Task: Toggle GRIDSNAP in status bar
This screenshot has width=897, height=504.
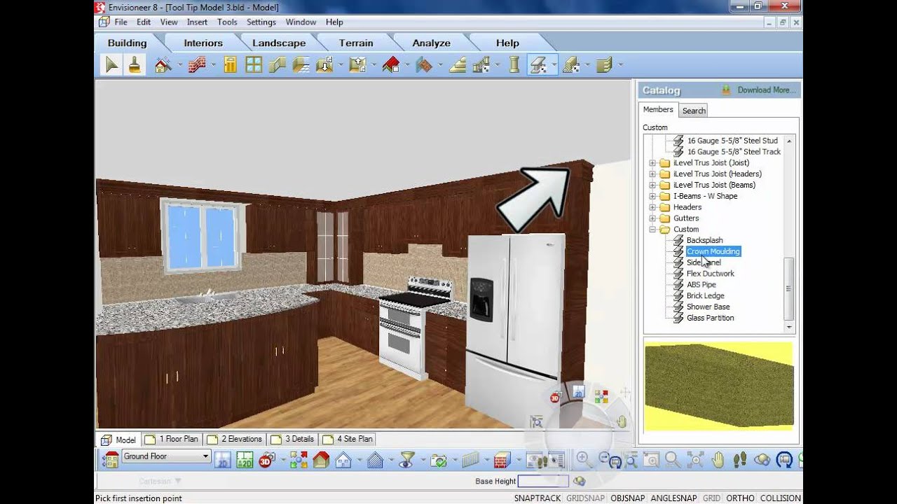Action: click(586, 498)
